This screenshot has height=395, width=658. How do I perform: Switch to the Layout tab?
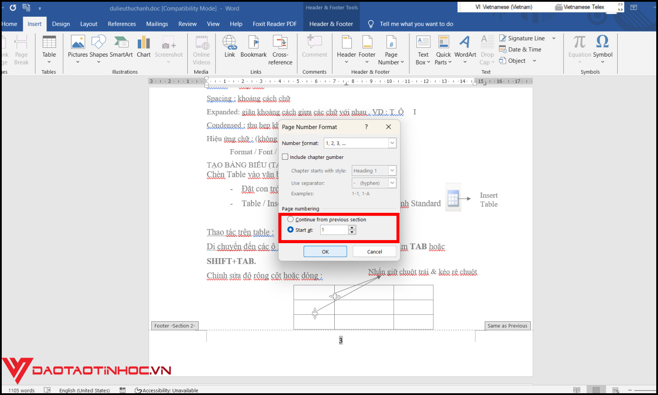coord(89,24)
